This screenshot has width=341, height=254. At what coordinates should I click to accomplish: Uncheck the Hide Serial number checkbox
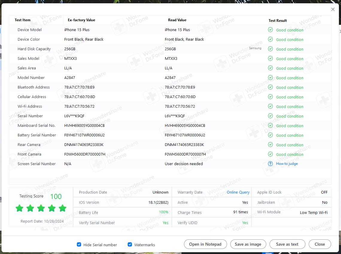[79, 244]
